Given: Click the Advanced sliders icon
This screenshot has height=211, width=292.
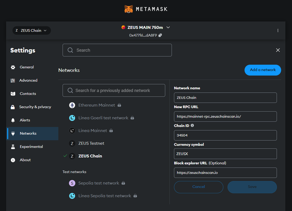Looking at the screenshot, I should point(12,81).
